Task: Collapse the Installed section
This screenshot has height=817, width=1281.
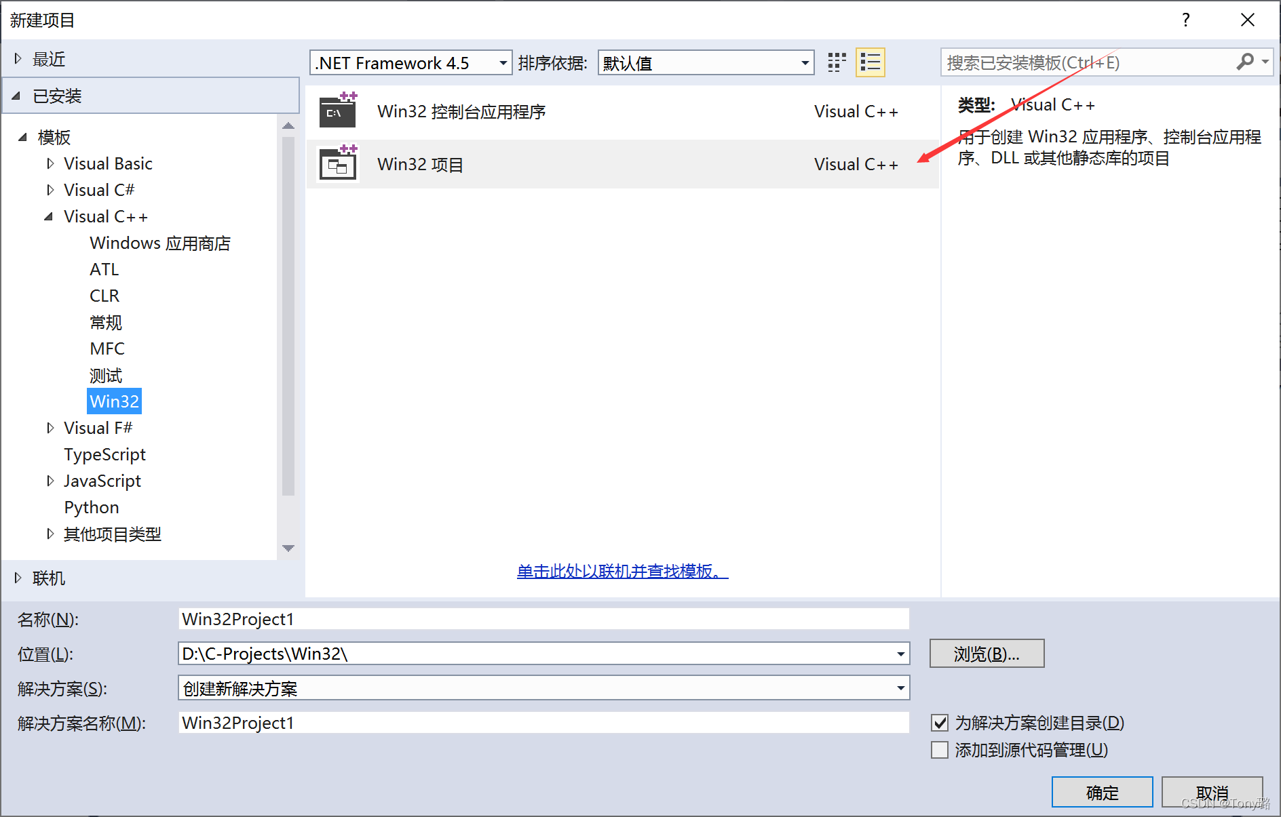Action: tap(16, 96)
